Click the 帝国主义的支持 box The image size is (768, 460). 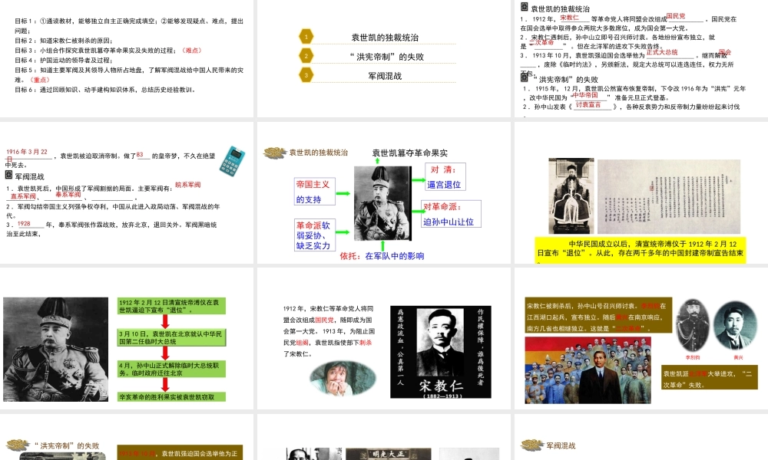314,191
